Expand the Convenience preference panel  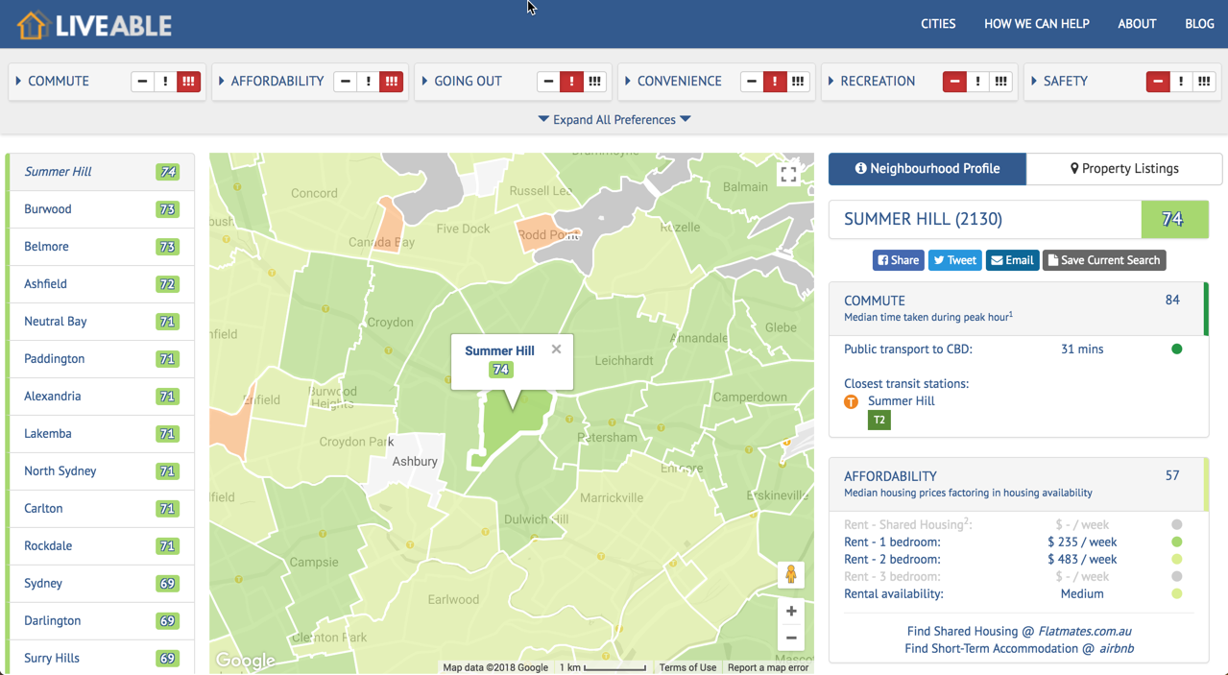tap(673, 82)
